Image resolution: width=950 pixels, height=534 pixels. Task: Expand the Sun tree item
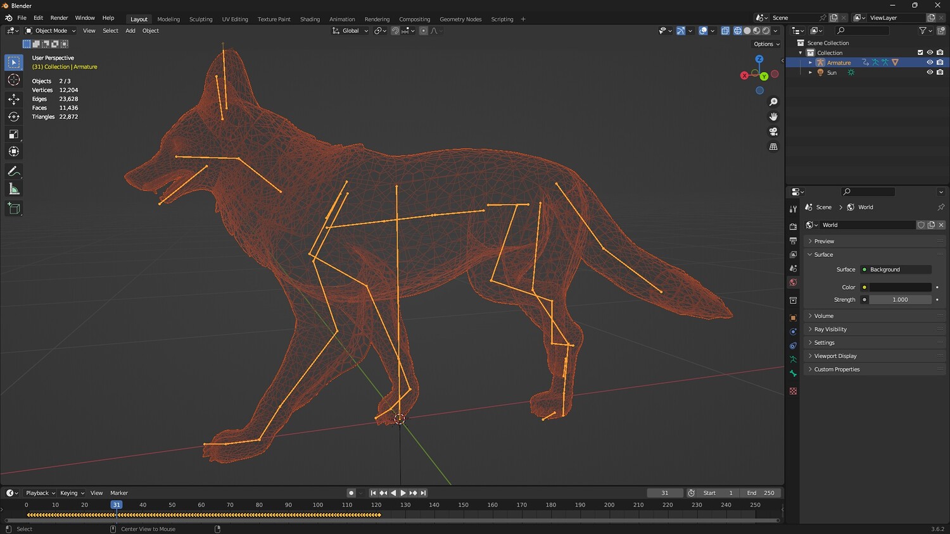810,72
